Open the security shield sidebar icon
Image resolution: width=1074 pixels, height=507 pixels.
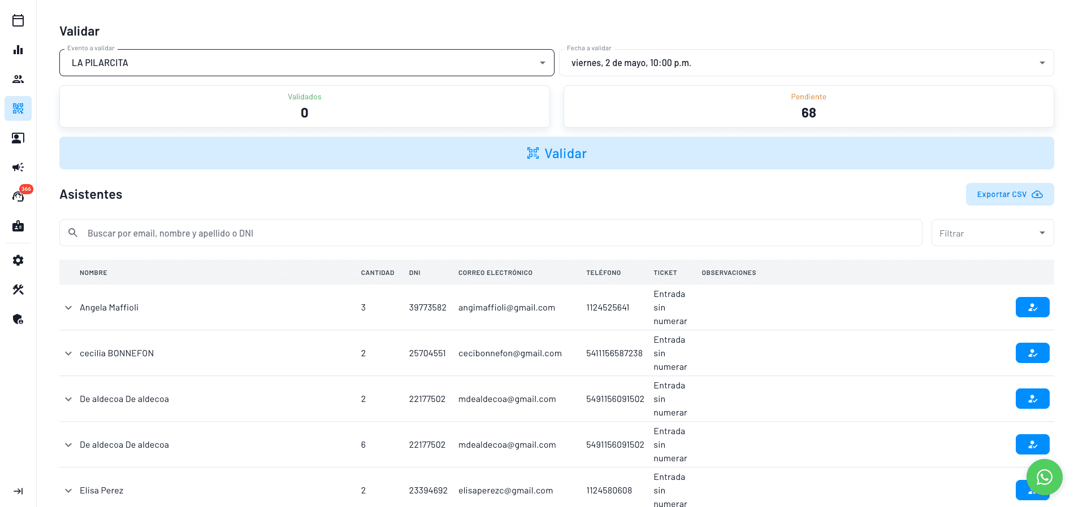[18, 319]
